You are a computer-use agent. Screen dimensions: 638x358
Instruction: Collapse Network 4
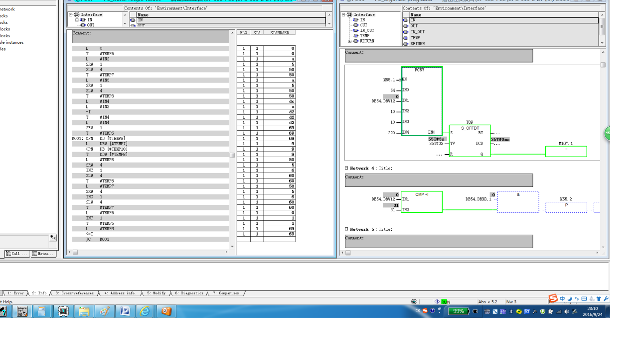[346, 168]
